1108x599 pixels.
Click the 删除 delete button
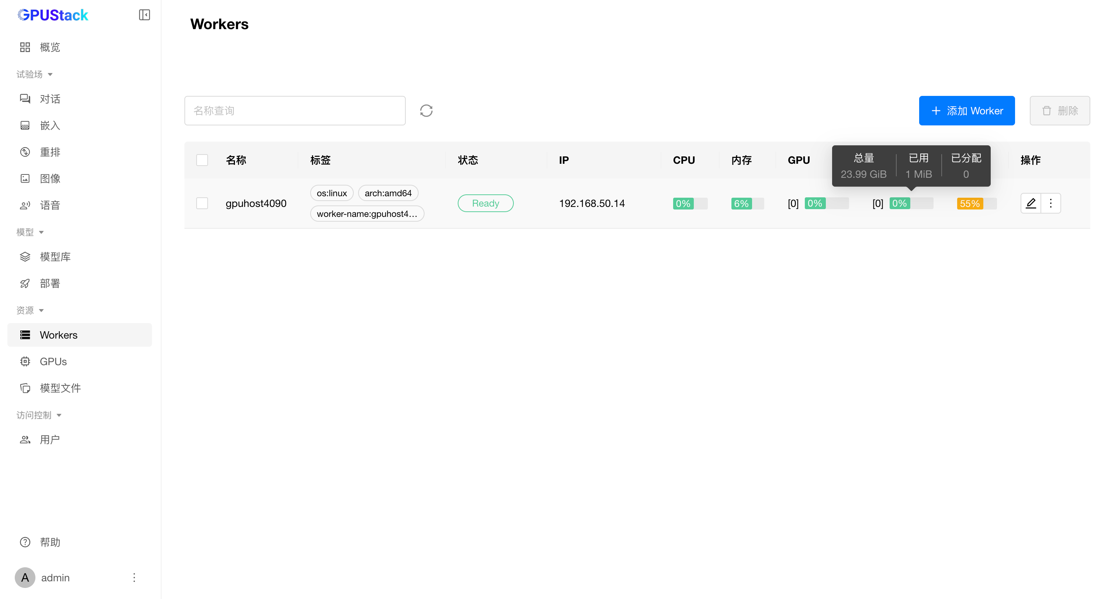click(x=1059, y=111)
